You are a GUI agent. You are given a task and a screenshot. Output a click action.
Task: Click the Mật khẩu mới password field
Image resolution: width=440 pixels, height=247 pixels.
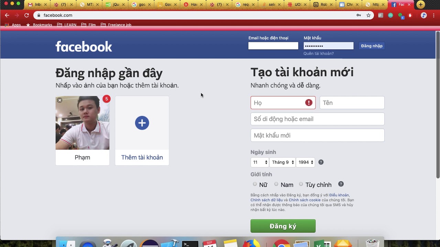318,135
